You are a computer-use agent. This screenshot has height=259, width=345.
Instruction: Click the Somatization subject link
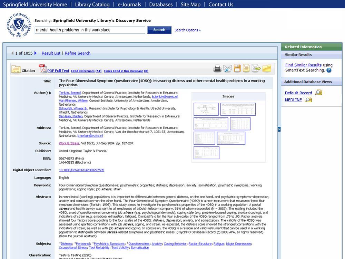click(x=140, y=248)
